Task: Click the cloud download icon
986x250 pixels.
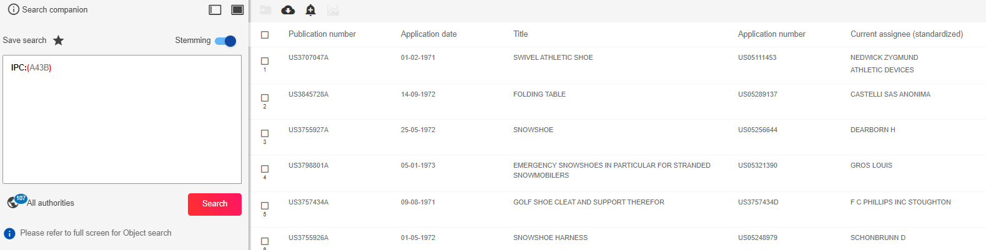Action: pyautogui.click(x=288, y=10)
